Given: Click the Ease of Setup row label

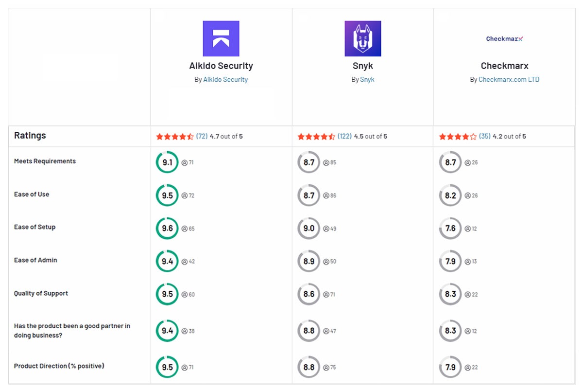Looking at the screenshot, I should pos(34,227).
